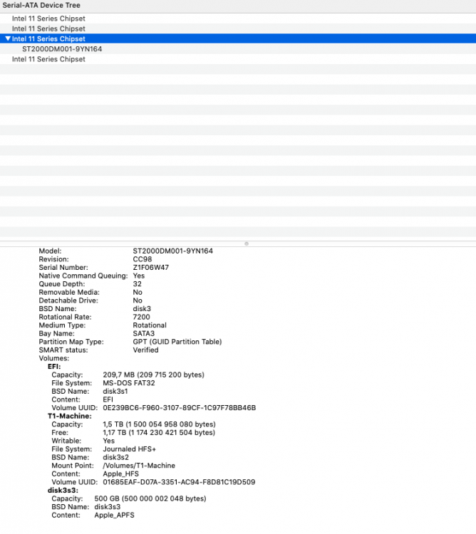This screenshot has height=534, width=476.
Task: Click EFI capacity 209,7 MB value
Action: (x=154, y=375)
